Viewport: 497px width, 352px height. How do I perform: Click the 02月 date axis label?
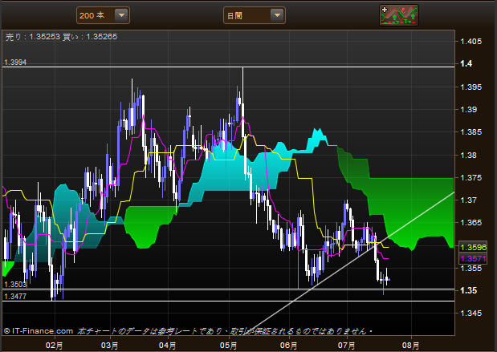click(x=55, y=345)
